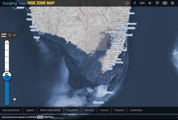Click the Climate Central logo link
The width and height of the screenshot is (178, 120).
coord(41,117)
